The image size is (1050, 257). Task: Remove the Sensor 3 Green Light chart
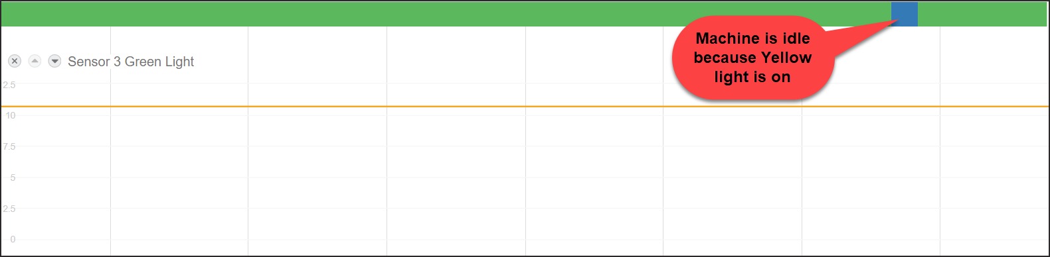point(15,61)
